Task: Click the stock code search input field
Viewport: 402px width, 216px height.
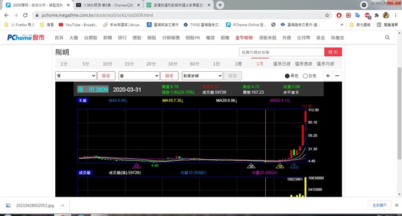Action: click(281, 52)
